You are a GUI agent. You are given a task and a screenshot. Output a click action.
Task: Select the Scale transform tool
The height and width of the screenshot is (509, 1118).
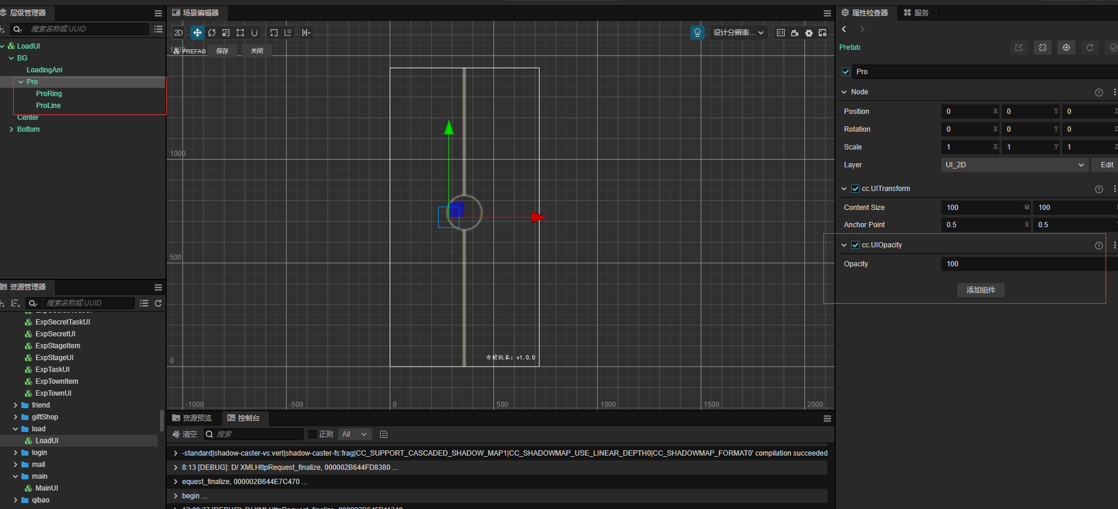pyautogui.click(x=226, y=33)
